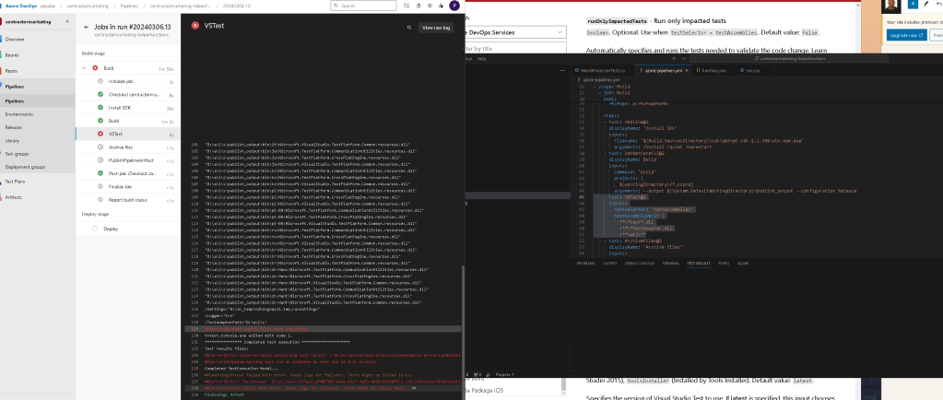The height and width of the screenshot is (400, 943).
Task: Go back using the Jobs in run arrow
Action: pyautogui.click(x=87, y=27)
